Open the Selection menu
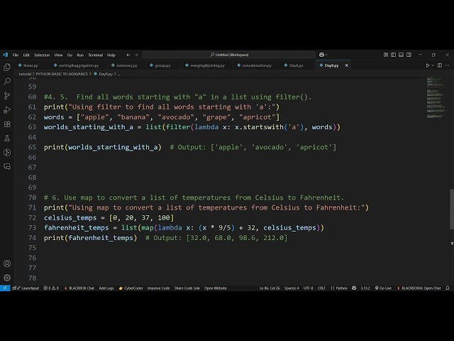454x341 pixels. coord(42,55)
